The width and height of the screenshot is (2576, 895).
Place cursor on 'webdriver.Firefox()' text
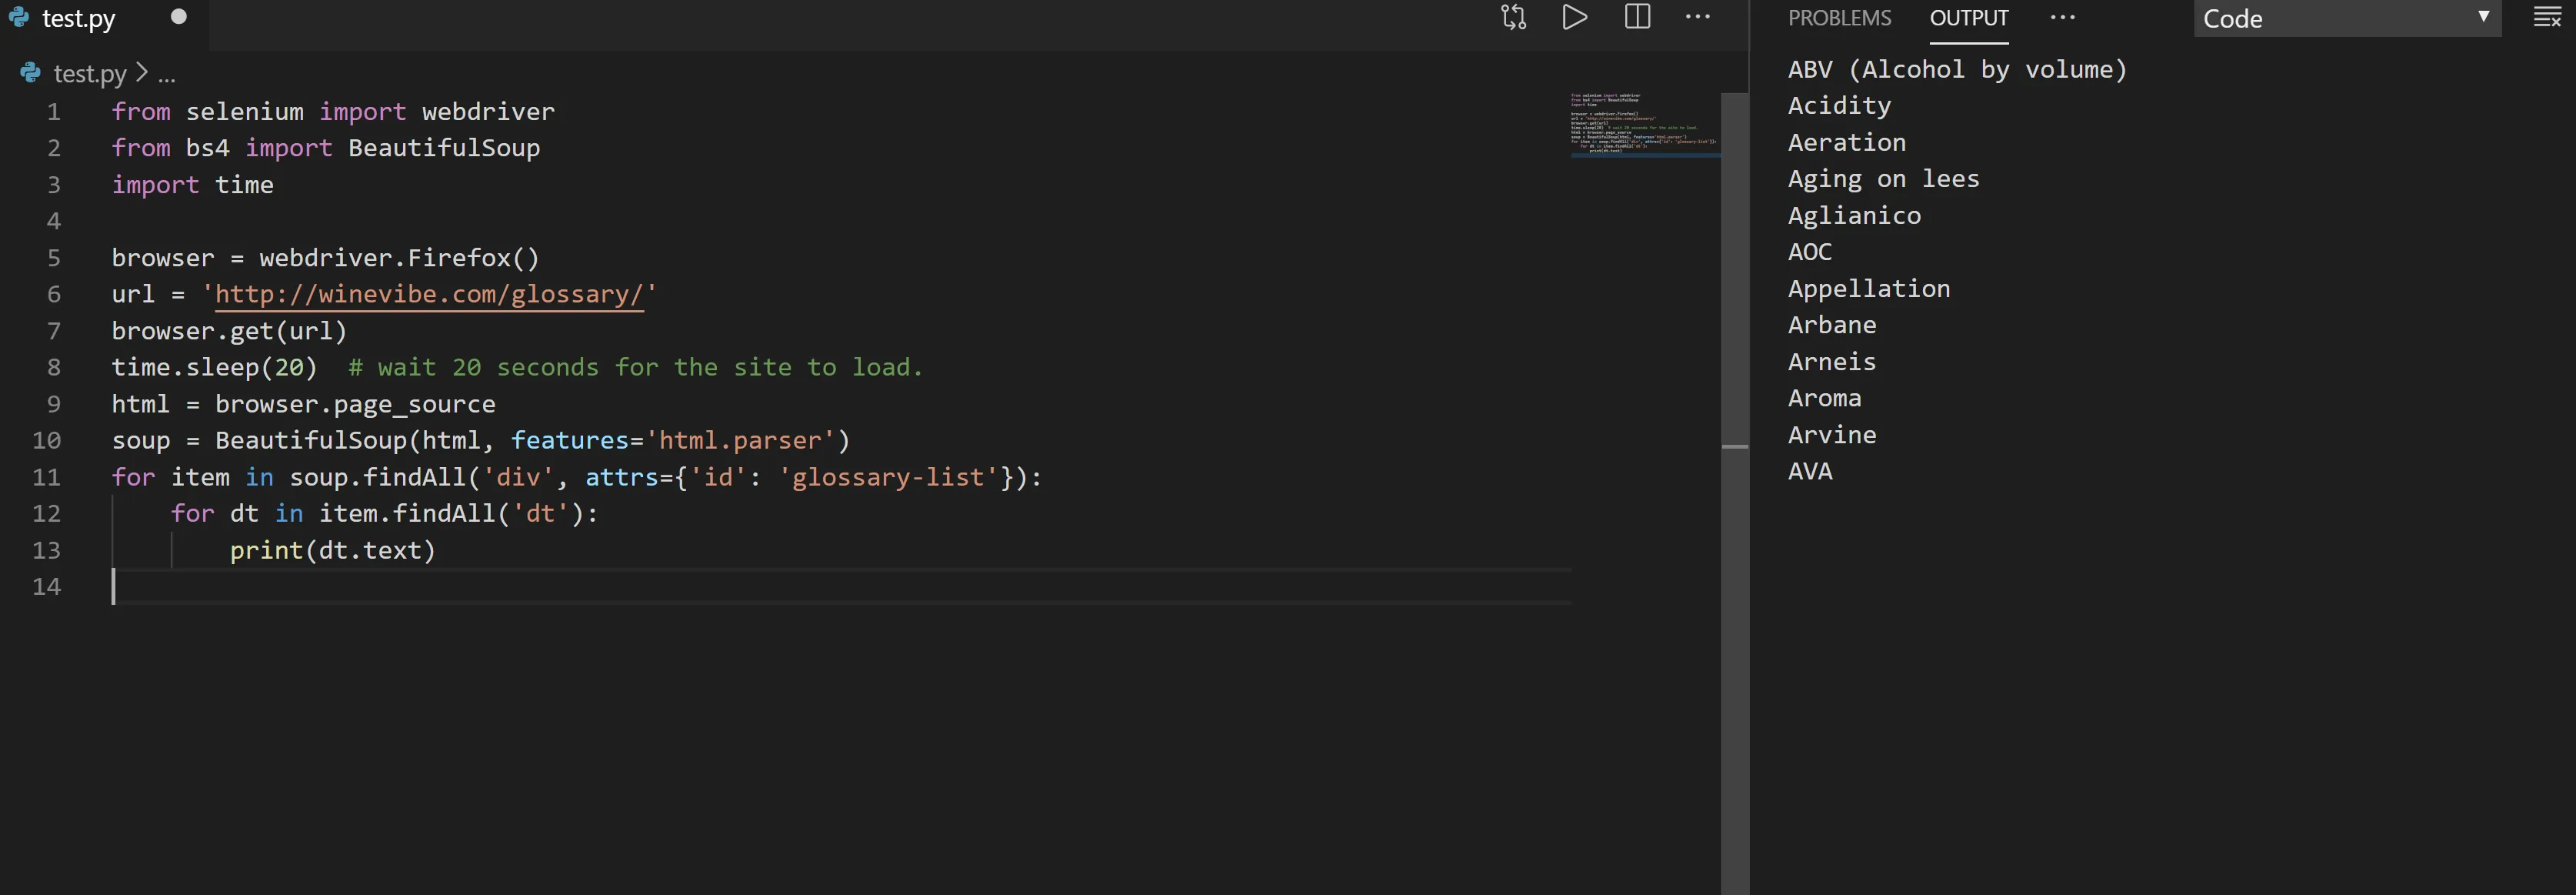[x=399, y=258]
